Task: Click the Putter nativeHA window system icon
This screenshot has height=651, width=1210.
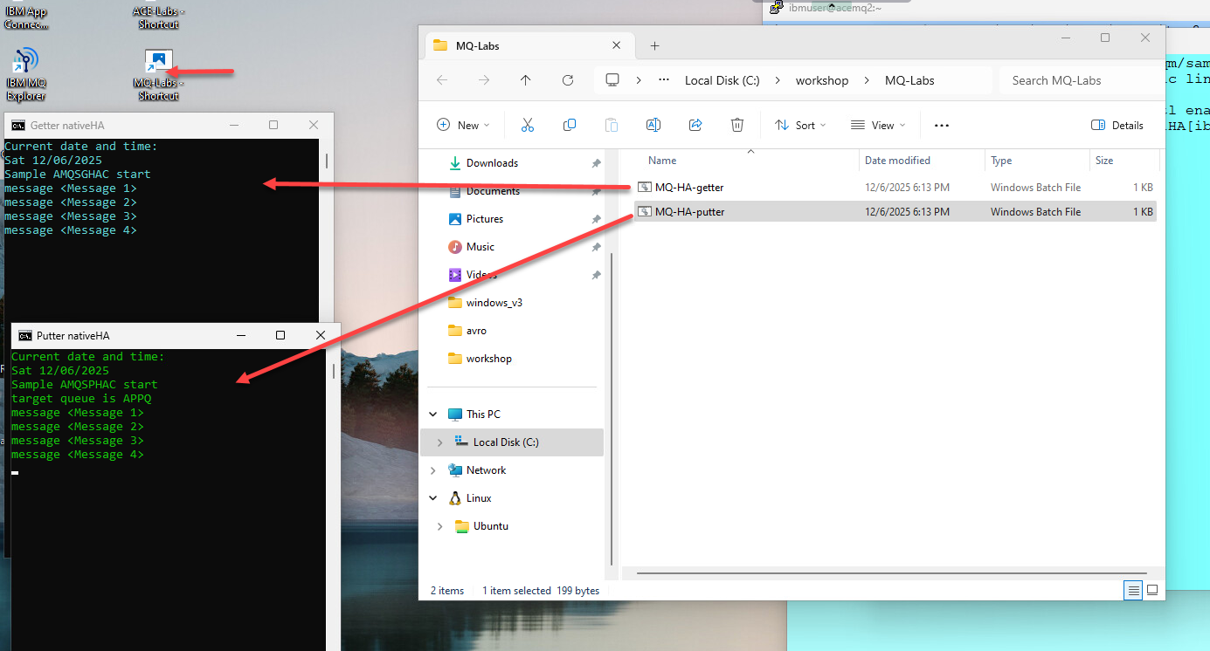Action: tap(25, 335)
